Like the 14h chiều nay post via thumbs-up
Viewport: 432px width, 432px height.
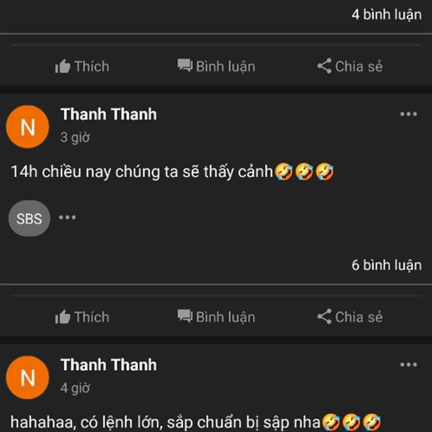coord(63,317)
